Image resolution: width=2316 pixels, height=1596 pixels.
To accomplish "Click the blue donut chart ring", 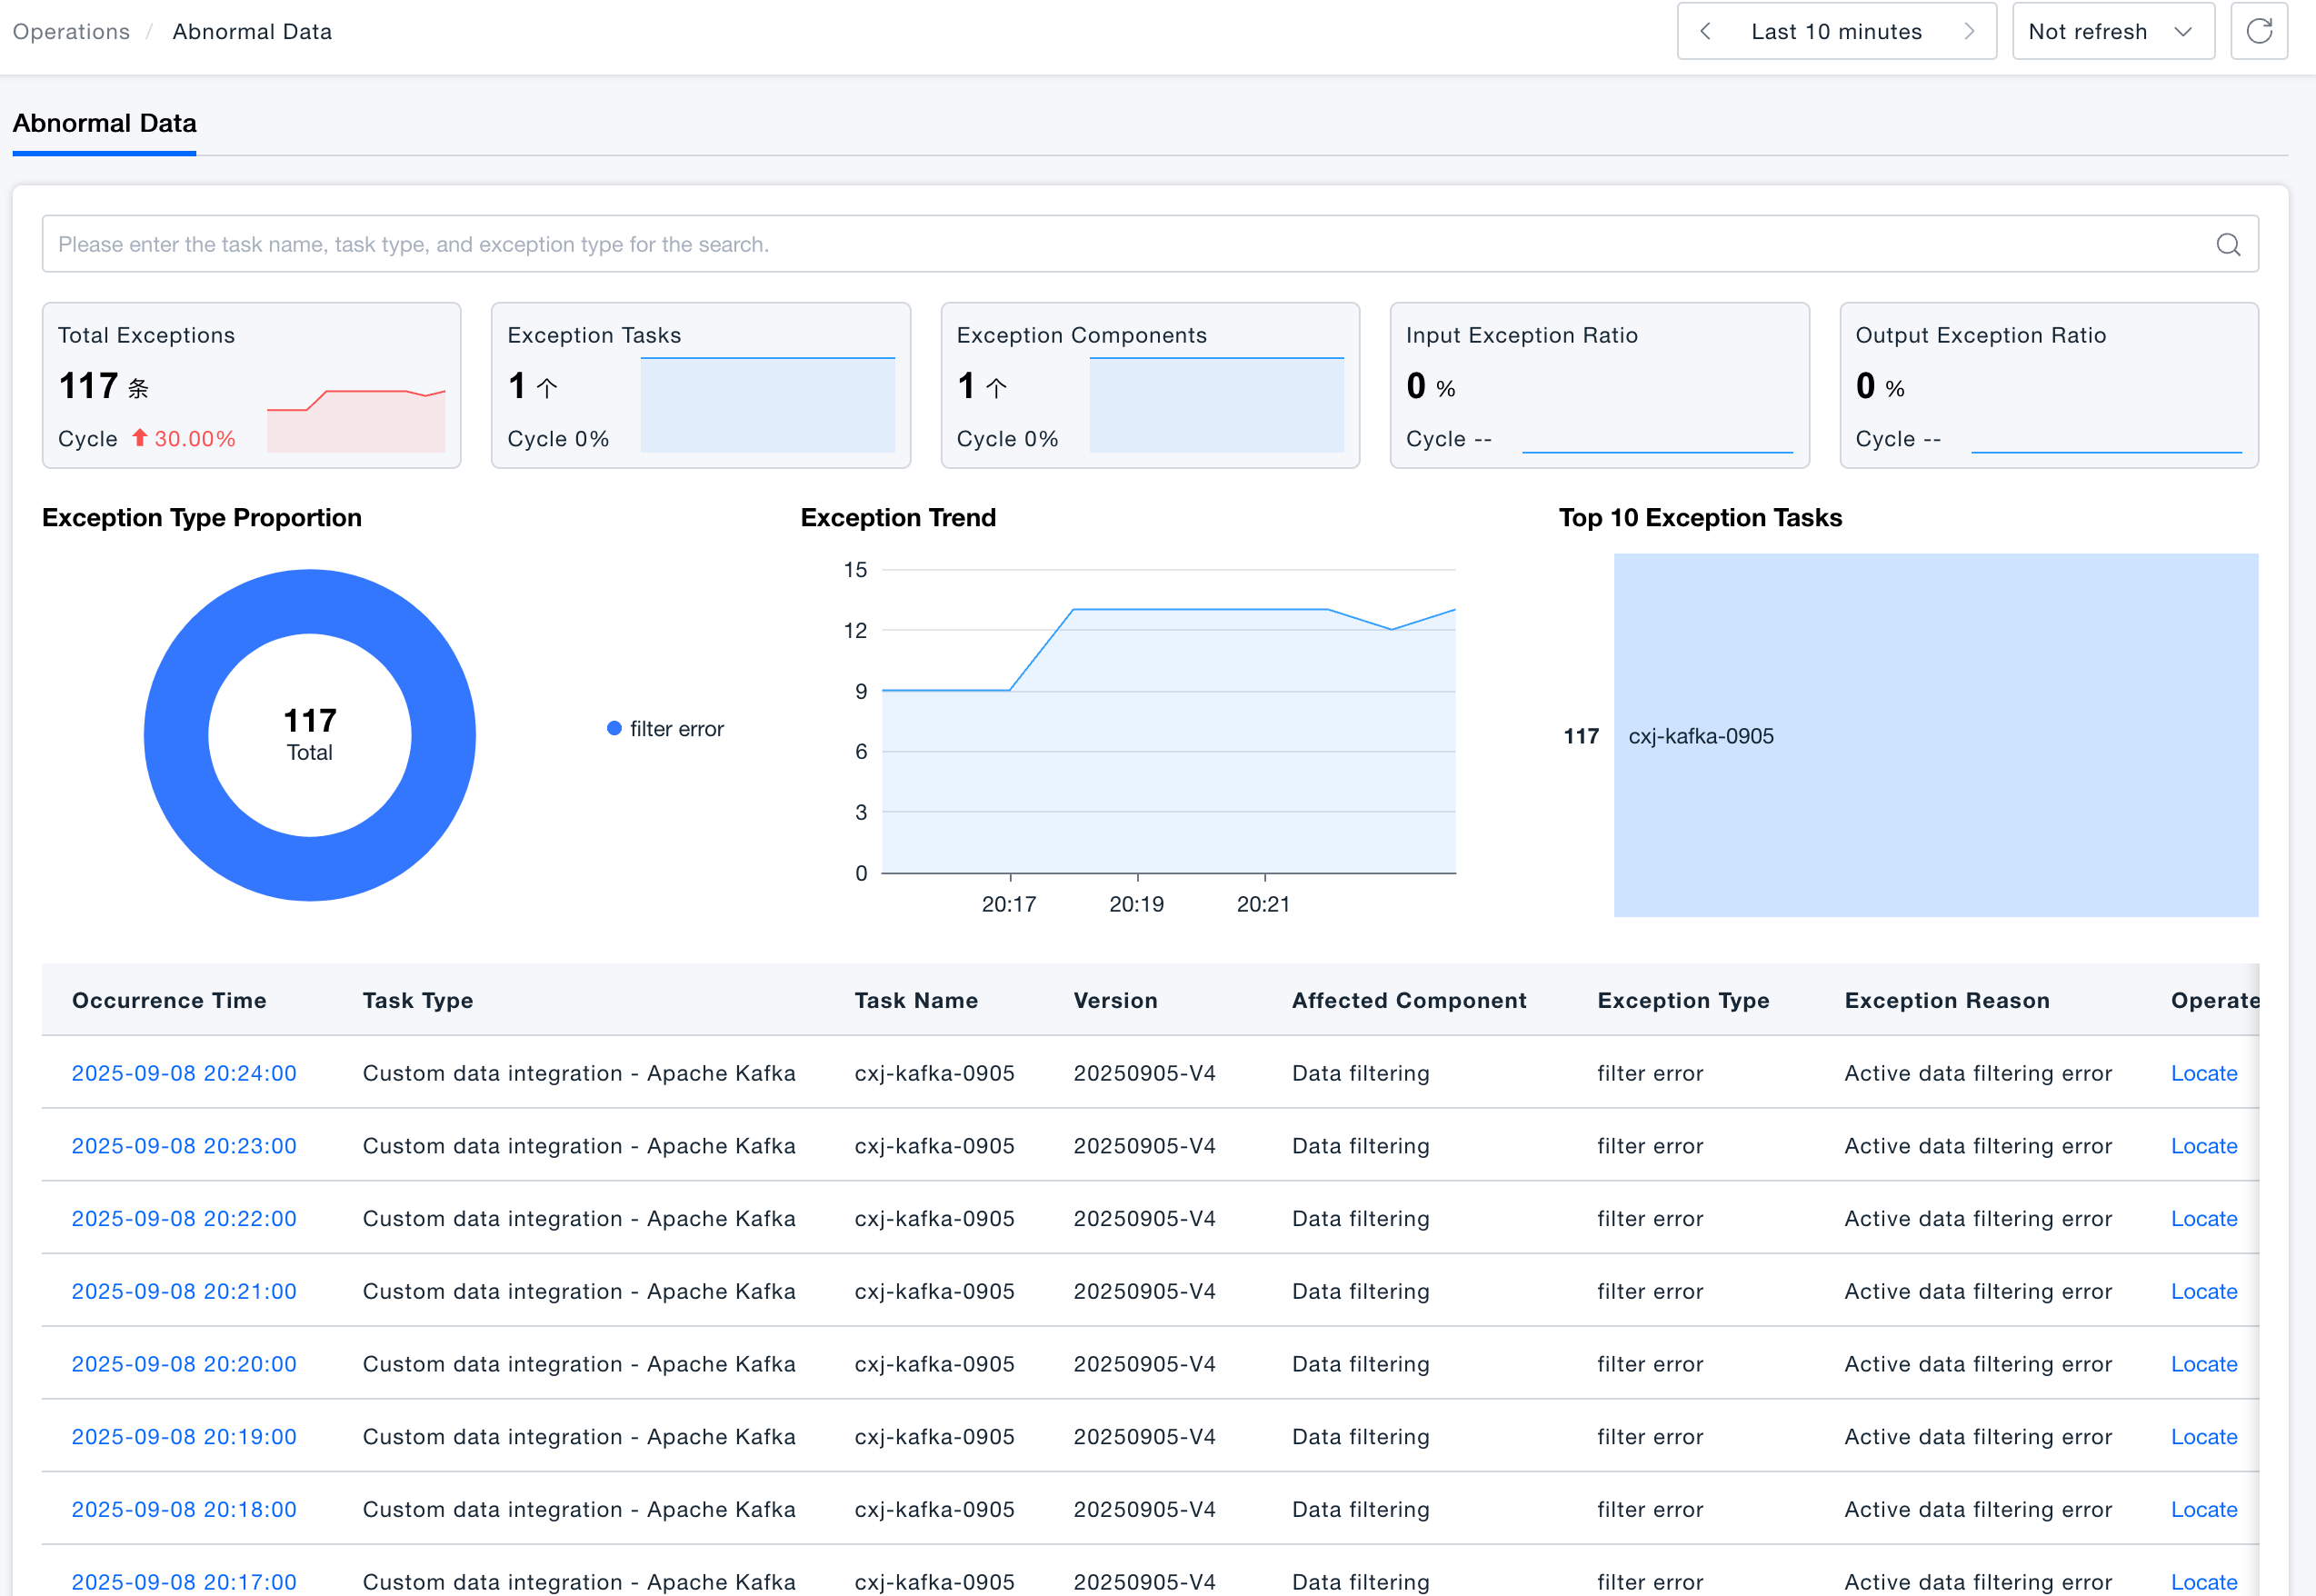I will point(175,735).
